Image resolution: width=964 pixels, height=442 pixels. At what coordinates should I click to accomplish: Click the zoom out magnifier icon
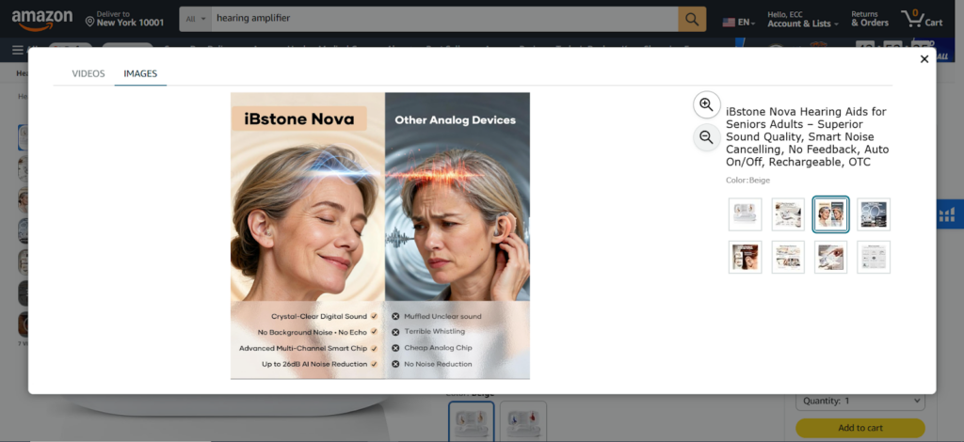click(x=706, y=137)
